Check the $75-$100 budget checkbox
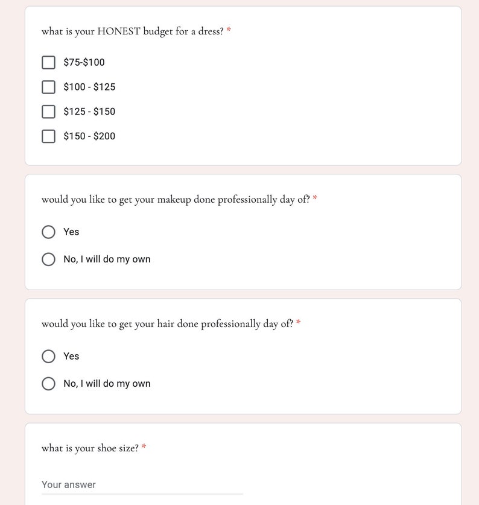The image size is (479, 505). 48,63
